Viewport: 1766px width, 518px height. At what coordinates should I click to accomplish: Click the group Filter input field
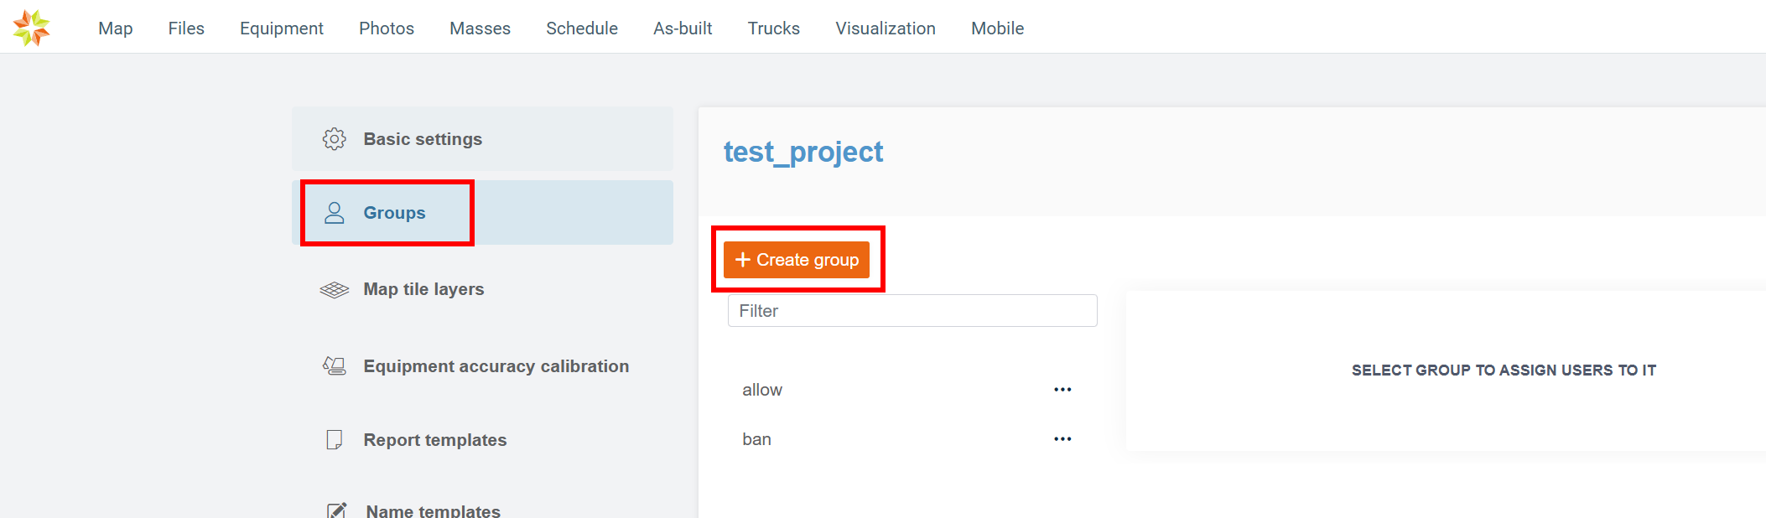click(x=912, y=311)
